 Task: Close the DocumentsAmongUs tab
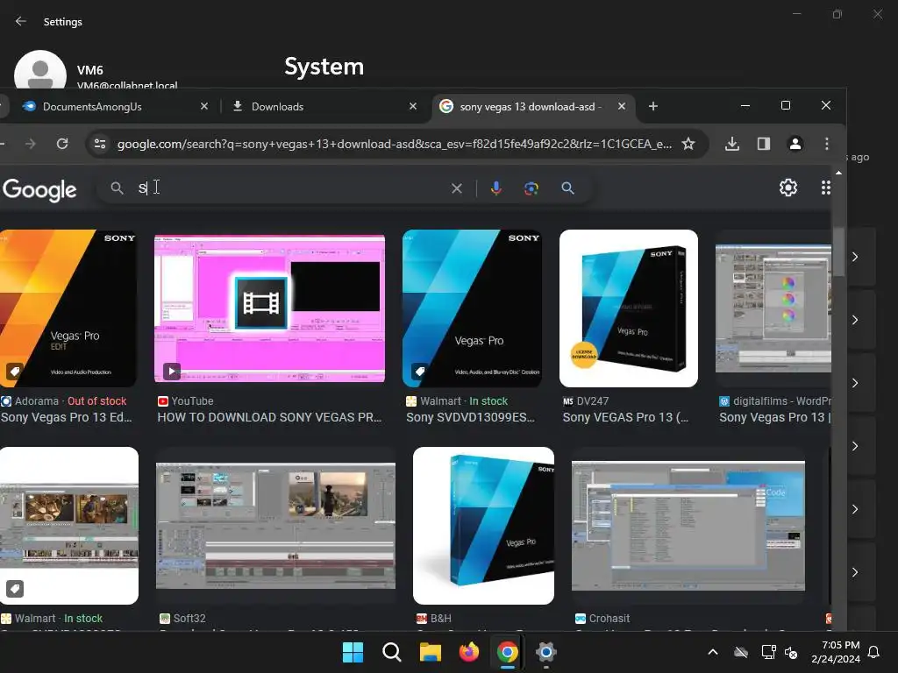(x=203, y=106)
